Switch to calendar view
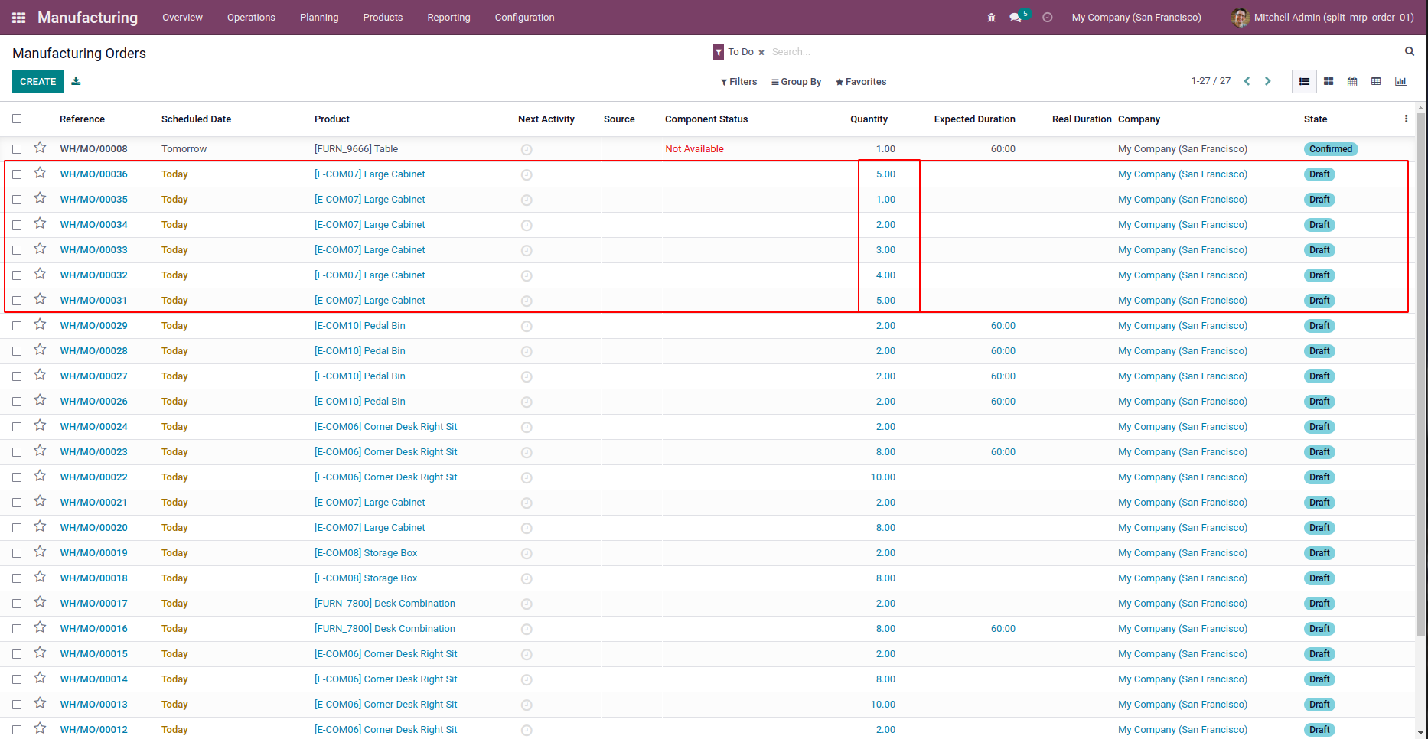The height and width of the screenshot is (739, 1428). tap(1352, 82)
